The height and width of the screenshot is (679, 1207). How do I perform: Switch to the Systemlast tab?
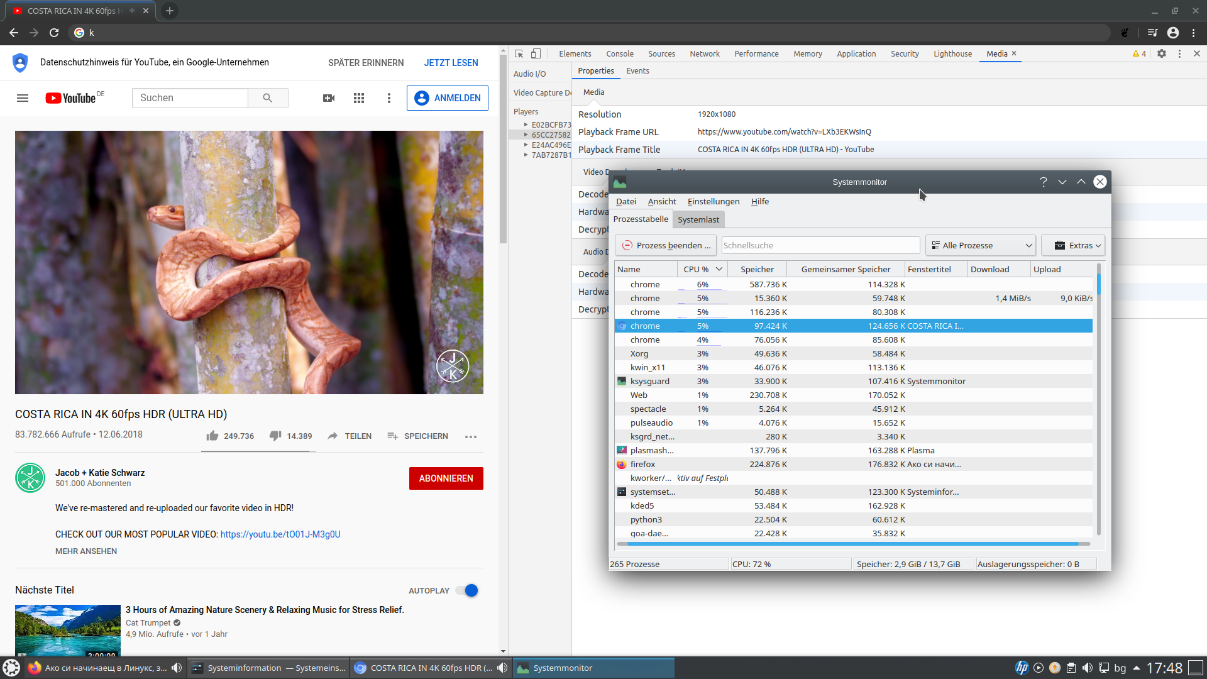tap(698, 219)
